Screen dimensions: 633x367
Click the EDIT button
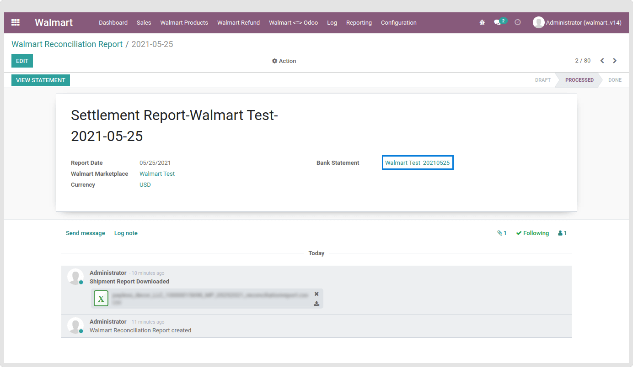(22, 61)
